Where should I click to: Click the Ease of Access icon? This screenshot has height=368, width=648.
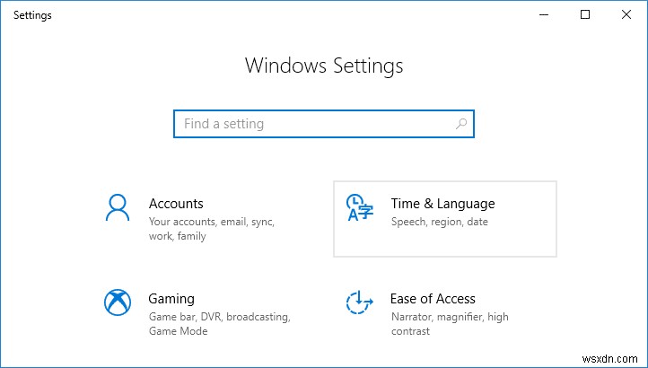coord(359,302)
